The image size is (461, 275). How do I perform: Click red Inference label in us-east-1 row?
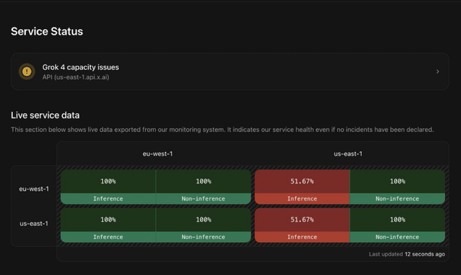click(x=302, y=237)
